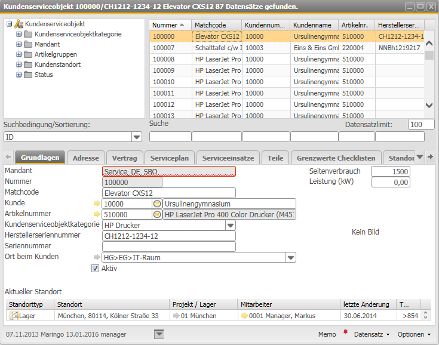
Task: Open the Kundenserviceobjektkategorie dropdown
Action: coord(231,225)
